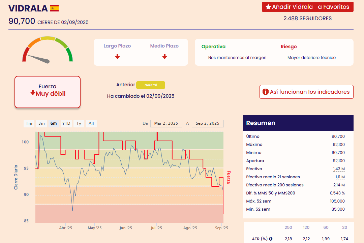Click the Máx. 52 sem value 105,000
Screen dimensions: 364x243
(337, 201)
